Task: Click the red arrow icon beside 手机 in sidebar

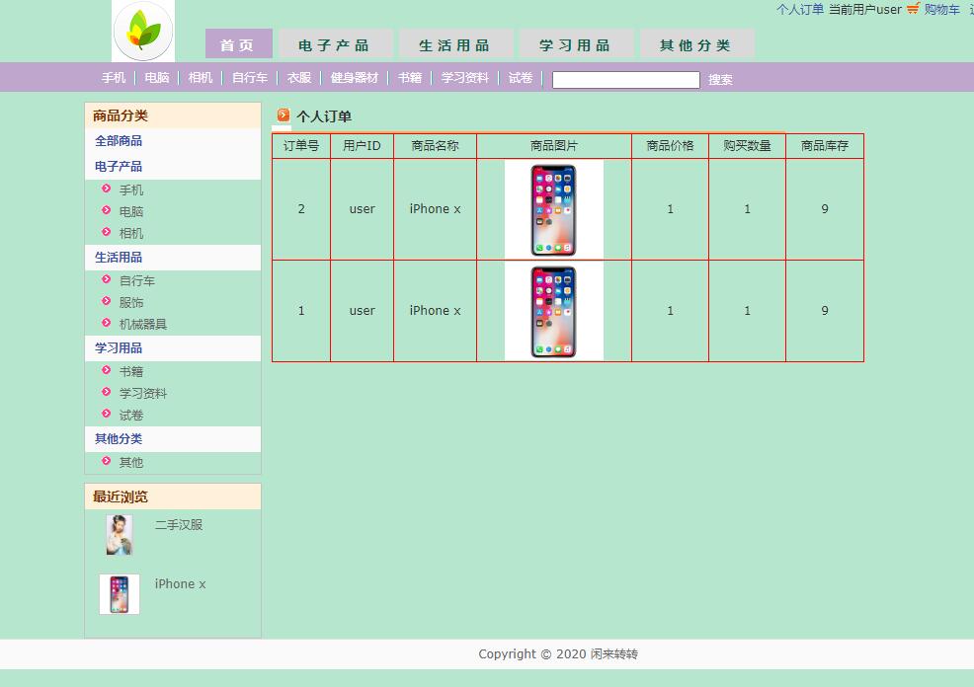Action: pyautogui.click(x=108, y=190)
